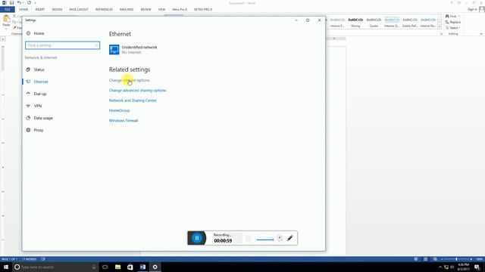The image size is (485, 272).
Task: Switch to Word PAGE LAYOUT tab
Action: point(79,10)
